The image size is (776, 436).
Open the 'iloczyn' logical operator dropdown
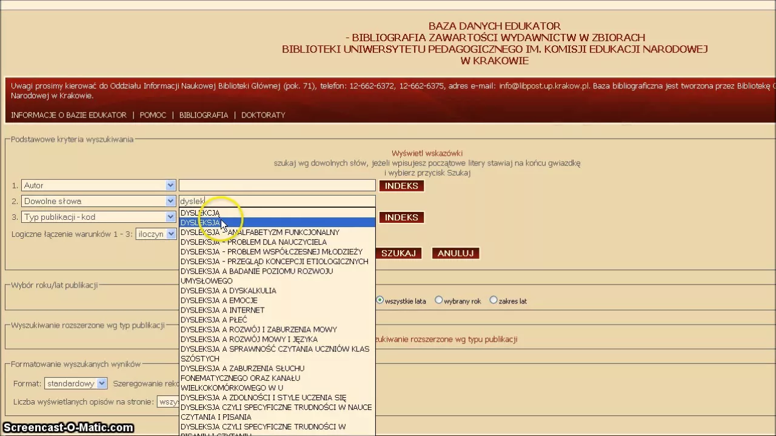[x=171, y=234]
